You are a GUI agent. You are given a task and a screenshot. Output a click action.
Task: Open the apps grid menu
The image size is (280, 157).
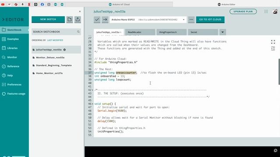point(266,12)
